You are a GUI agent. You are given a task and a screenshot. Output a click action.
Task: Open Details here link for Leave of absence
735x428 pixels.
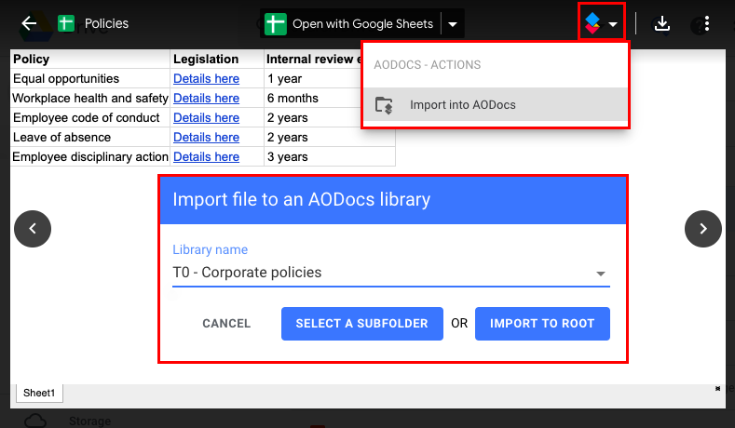click(x=206, y=137)
